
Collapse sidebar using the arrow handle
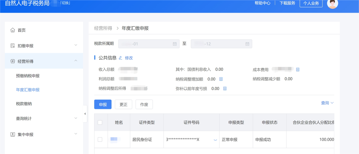click(85, 114)
